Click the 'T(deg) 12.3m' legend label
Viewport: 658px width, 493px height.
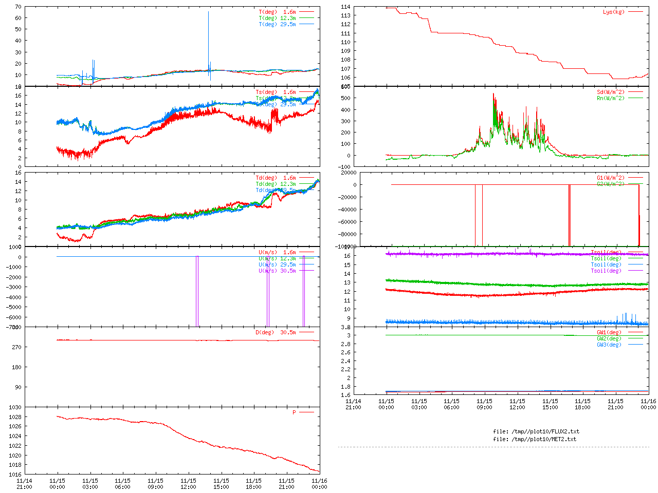(277, 18)
